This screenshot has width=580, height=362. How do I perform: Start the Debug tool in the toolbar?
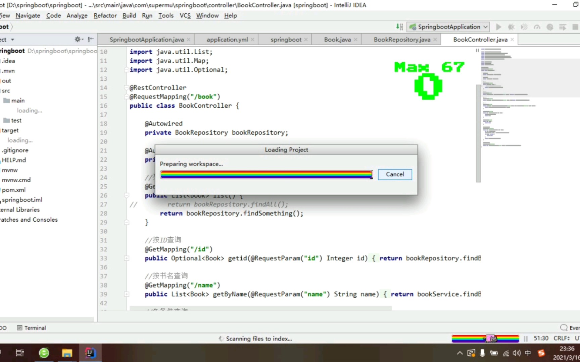(x=511, y=27)
